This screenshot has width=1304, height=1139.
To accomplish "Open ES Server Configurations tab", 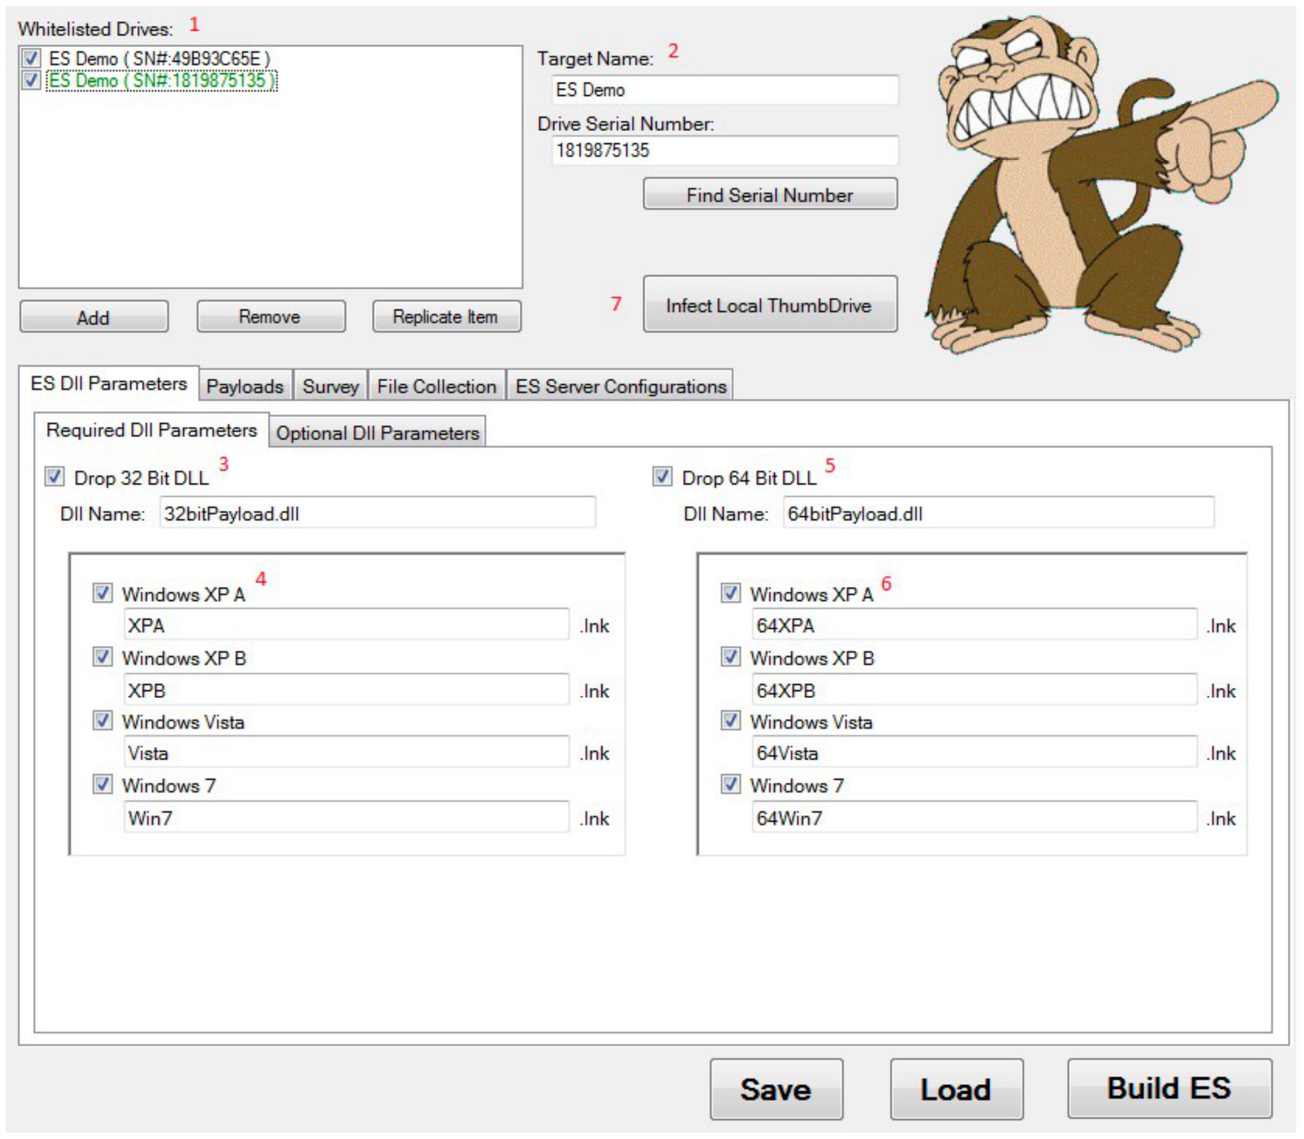I will (x=621, y=386).
